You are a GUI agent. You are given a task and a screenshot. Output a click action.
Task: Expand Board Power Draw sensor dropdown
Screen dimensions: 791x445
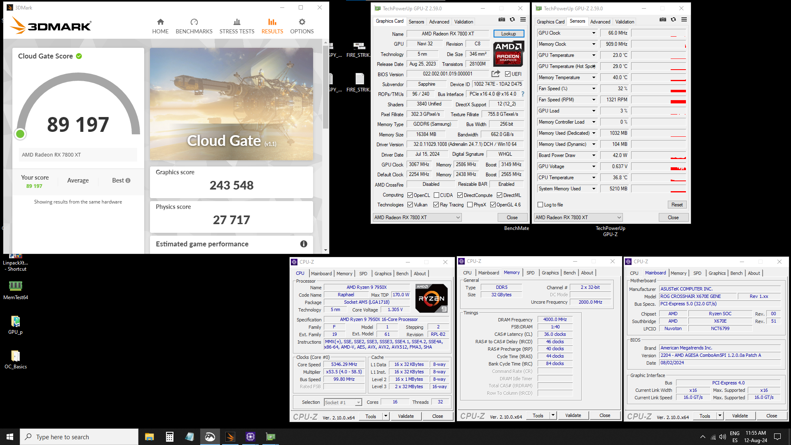point(594,155)
